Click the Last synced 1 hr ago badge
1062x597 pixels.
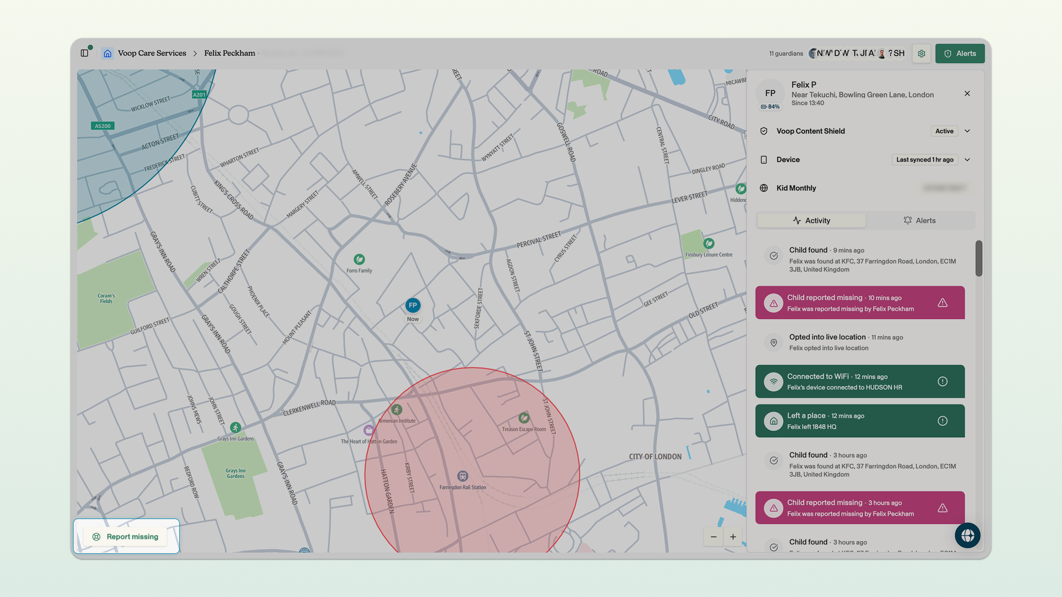pos(925,160)
